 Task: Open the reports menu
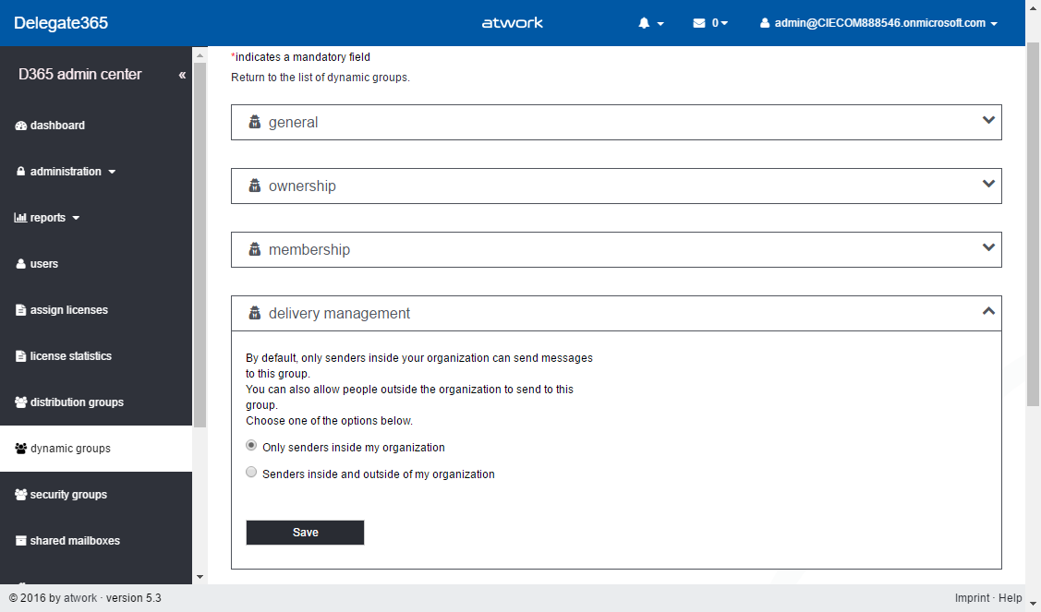click(48, 218)
